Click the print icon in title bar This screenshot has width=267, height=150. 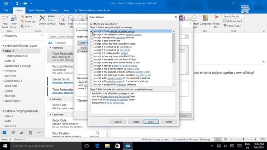pyautogui.click(x=25, y=3)
